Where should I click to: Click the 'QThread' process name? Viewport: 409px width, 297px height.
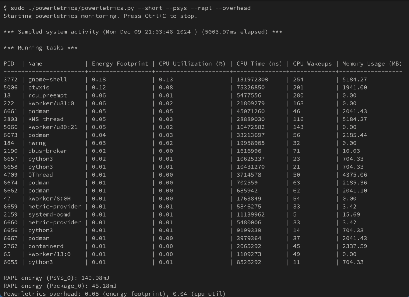tap(41, 174)
